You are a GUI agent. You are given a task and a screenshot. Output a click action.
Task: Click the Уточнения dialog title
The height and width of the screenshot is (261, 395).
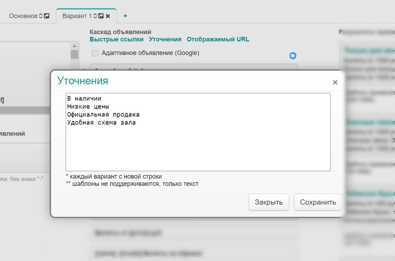point(83,81)
